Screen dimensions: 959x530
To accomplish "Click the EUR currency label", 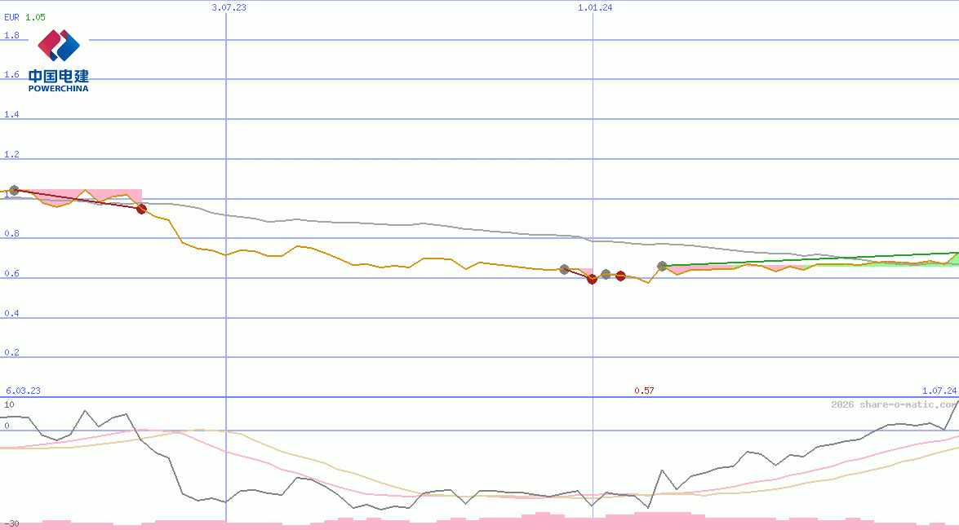I will (x=11, y=16).
